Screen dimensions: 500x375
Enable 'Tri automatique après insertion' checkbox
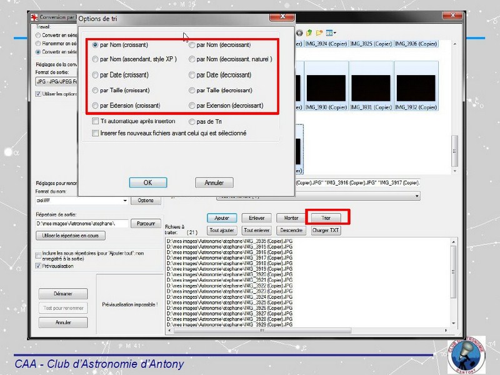click(95, 121)
